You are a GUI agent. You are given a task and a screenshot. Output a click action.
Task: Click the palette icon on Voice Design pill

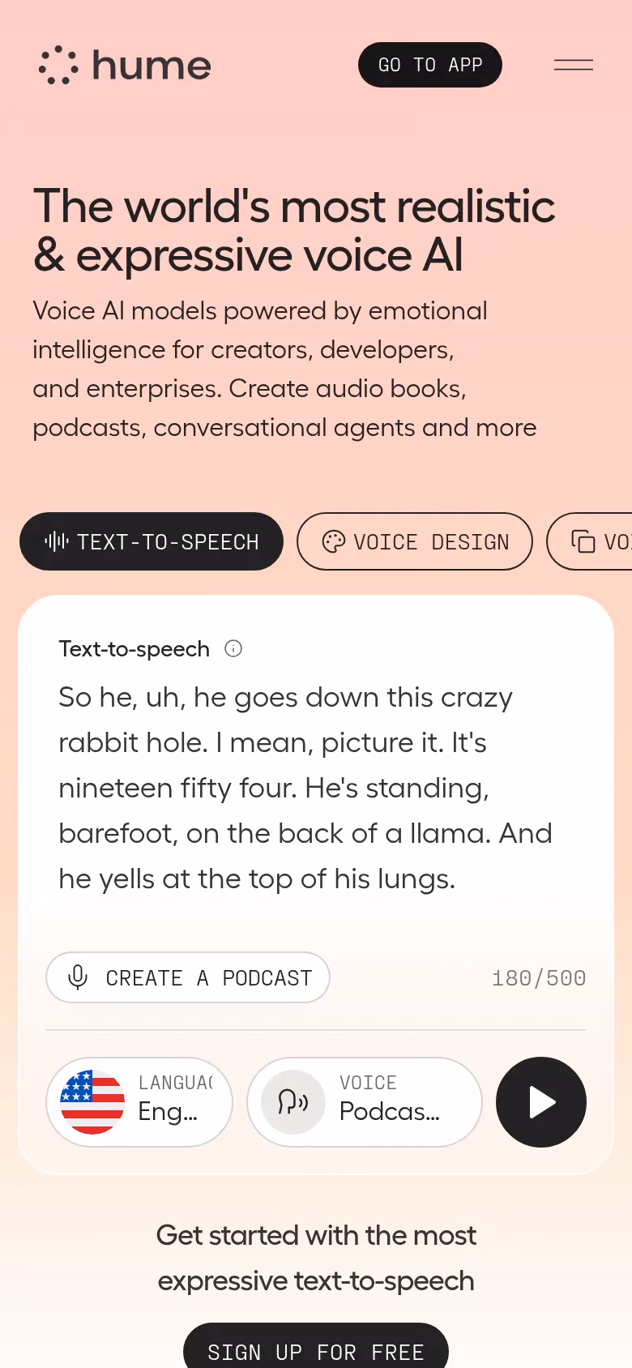click(x=334, y=541)
